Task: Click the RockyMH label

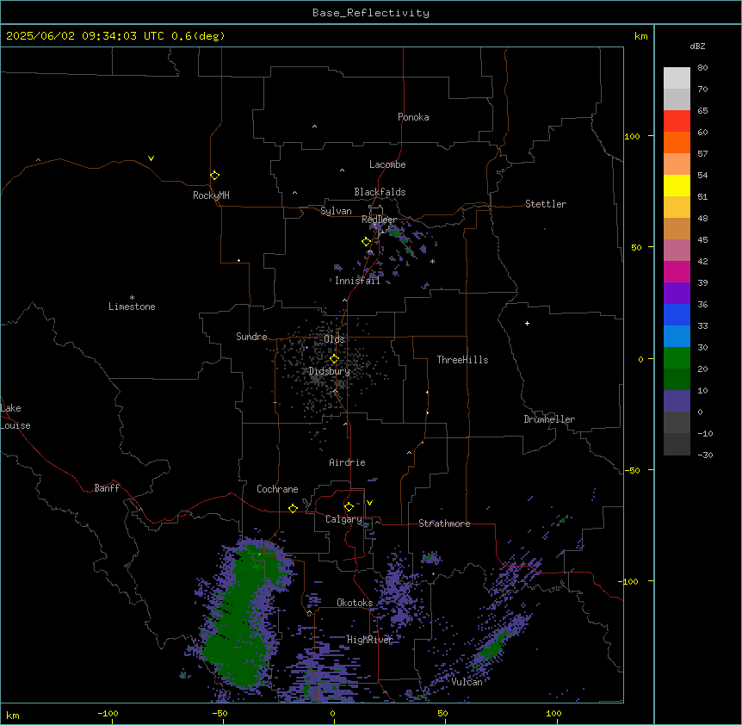Action: 211,195
